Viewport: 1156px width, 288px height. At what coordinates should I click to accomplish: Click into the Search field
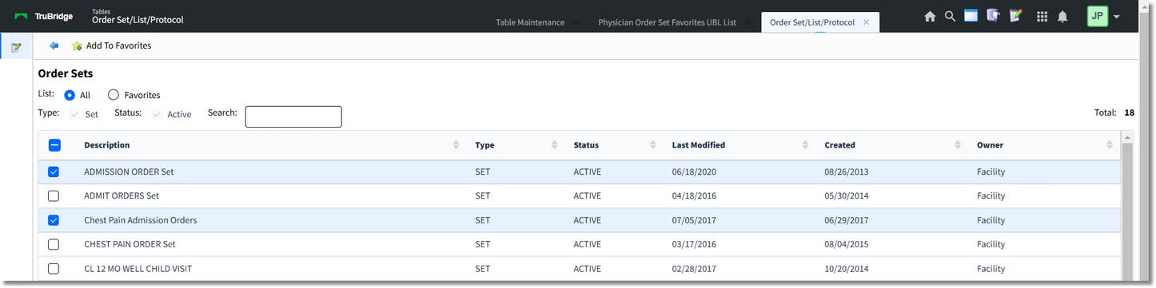coord(293,116)
